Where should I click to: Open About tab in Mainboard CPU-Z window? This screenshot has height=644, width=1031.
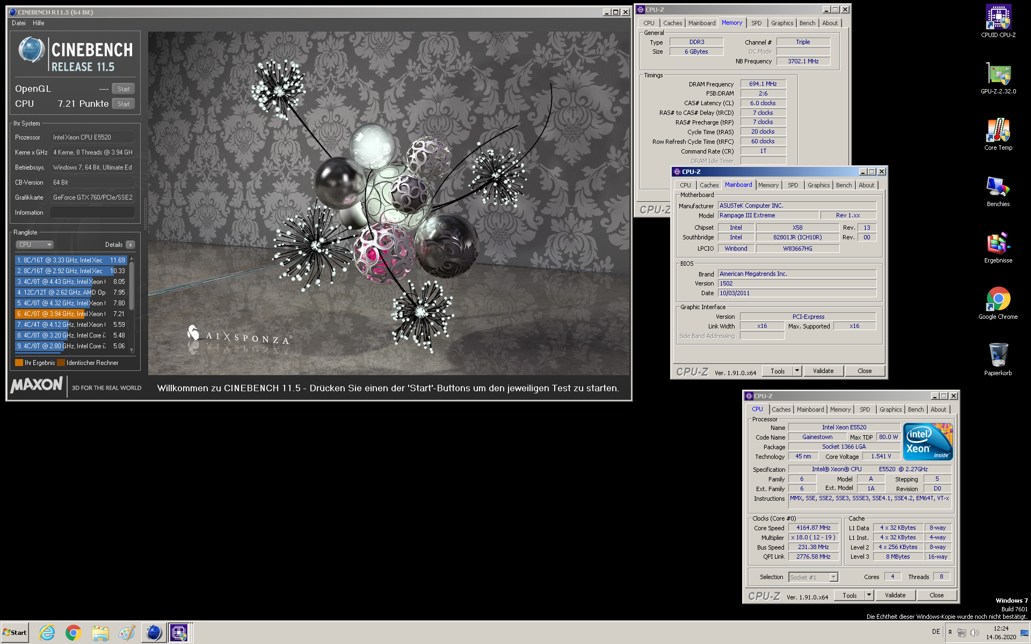(x=866, y=185)
